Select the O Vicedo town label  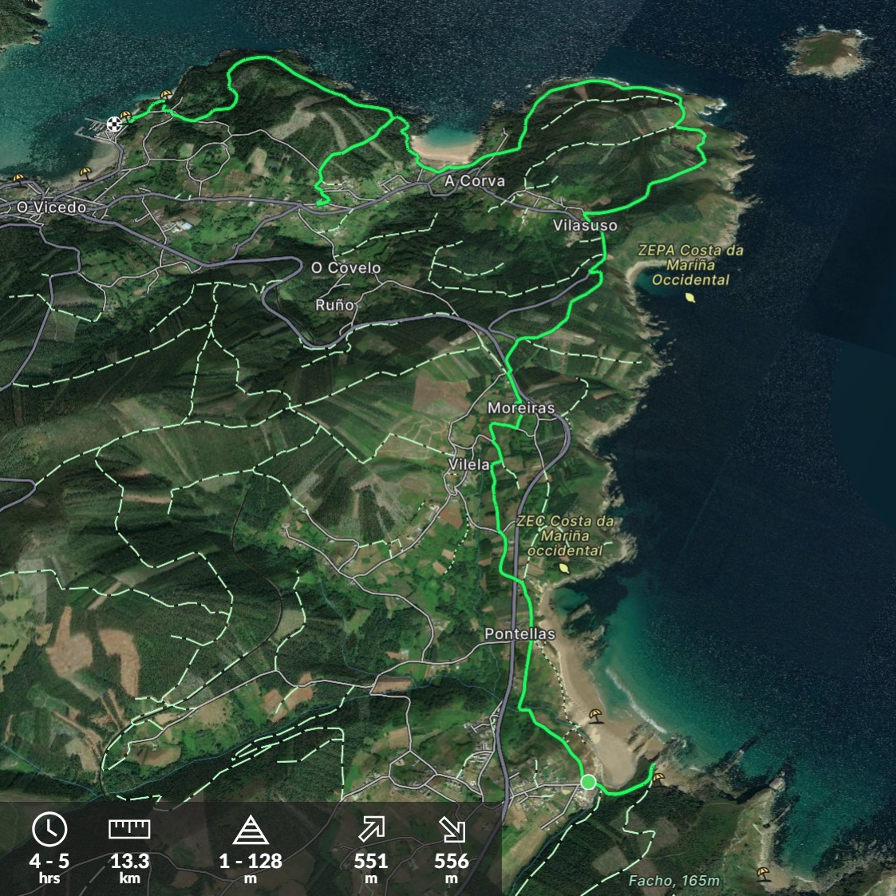click(52, 207)
